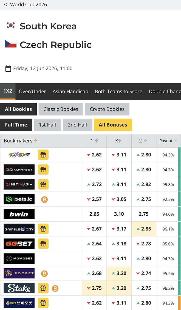Click the BetInAsia gift bonus icon
This screenshot has width=181, height=310.
click(x=43, y=184)
